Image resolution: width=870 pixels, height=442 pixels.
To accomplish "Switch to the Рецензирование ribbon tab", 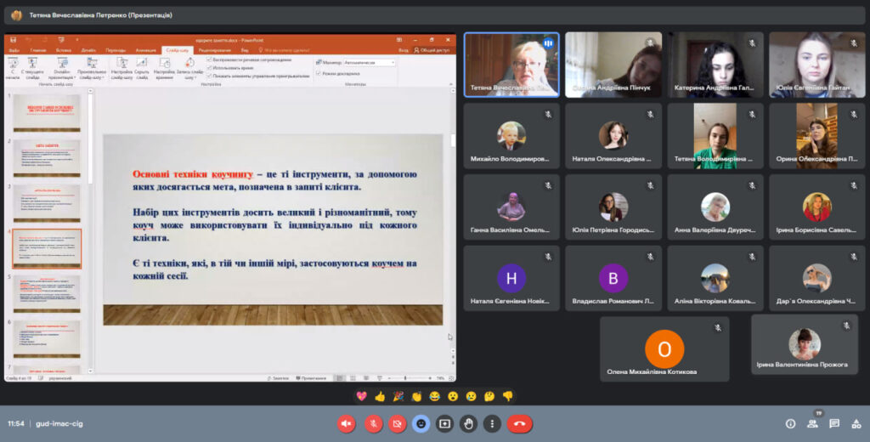I will tap(214, 50).
